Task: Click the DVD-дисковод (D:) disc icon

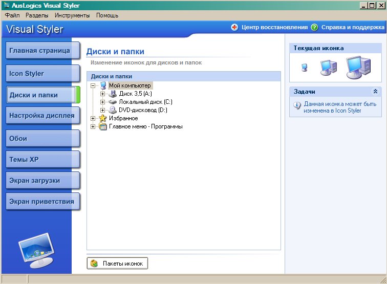Action: [113, 110]
